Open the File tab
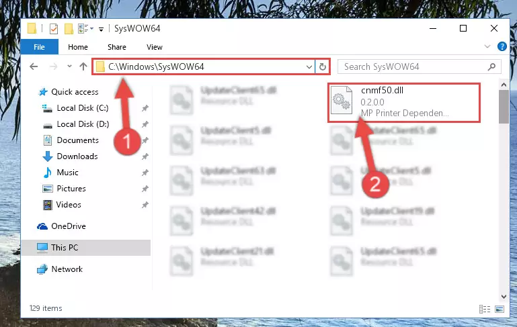Image resolution: width=517 pixels, height=327 pixels. (39, 47)
